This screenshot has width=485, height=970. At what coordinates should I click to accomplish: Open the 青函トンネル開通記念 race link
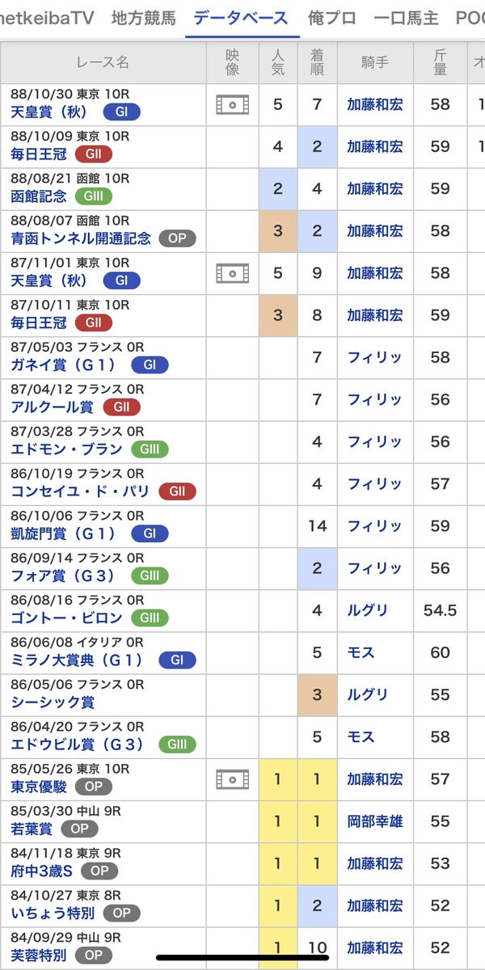(x=81, y=238)
